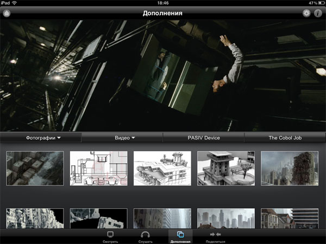Screen dimensions: 326x244
Task: Open the gray facade on black thumbnail
Action: point(35,219)
